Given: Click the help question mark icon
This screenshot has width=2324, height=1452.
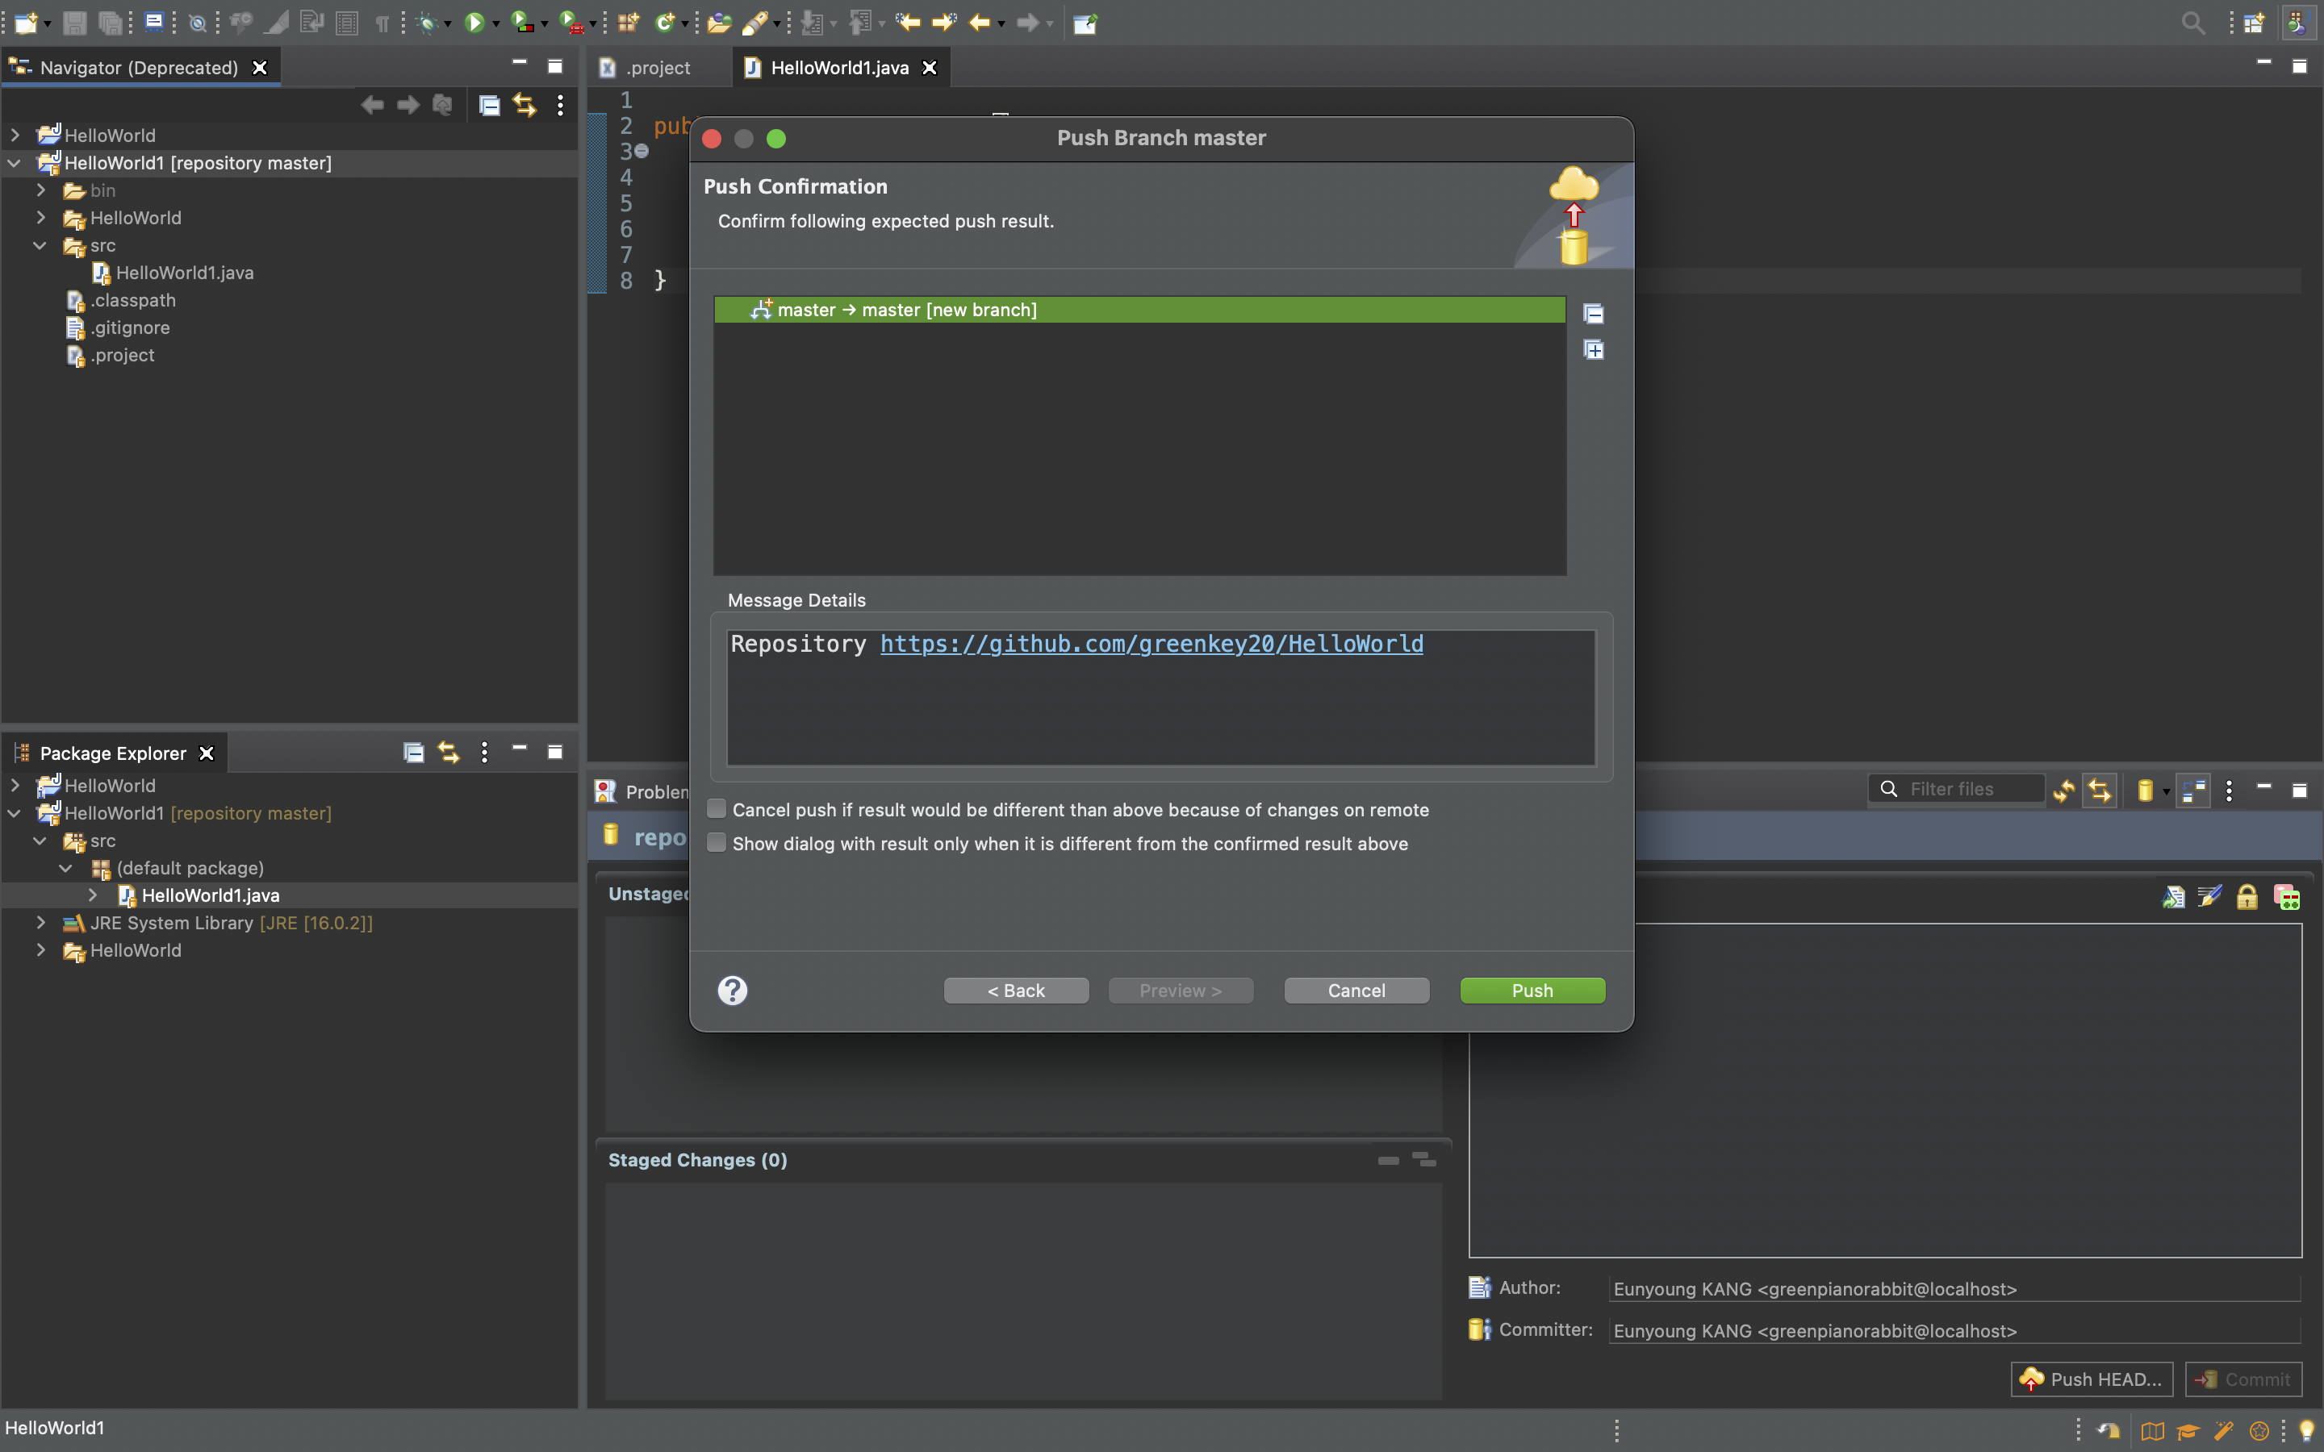Looking at the screenshot, I should click(x=732, y=990).
